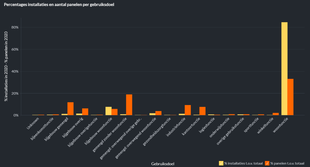Select orange bar for bijgebouw woonfunctie
Screen dimensions: 310x167
click(x=114, y=112)
